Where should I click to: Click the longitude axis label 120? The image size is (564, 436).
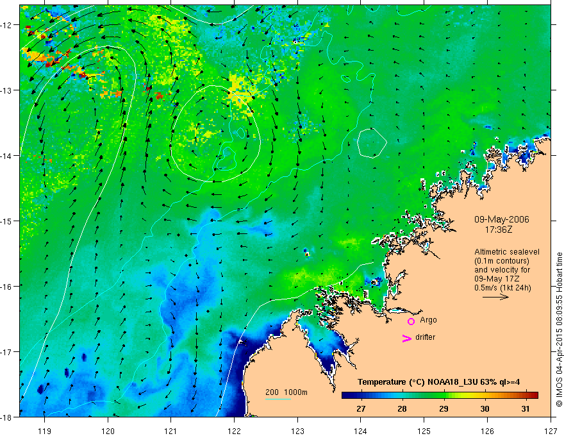[108, 431]
